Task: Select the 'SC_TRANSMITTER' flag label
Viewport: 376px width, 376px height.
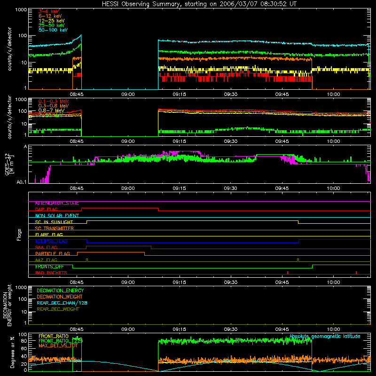Action: pyautogui.click(x=55, y=228)
